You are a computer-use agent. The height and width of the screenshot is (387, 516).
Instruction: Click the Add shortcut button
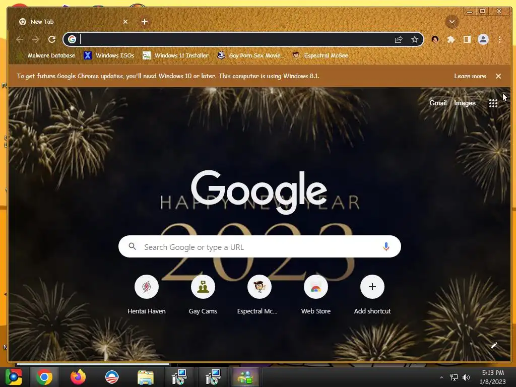(x=372, y=294)
